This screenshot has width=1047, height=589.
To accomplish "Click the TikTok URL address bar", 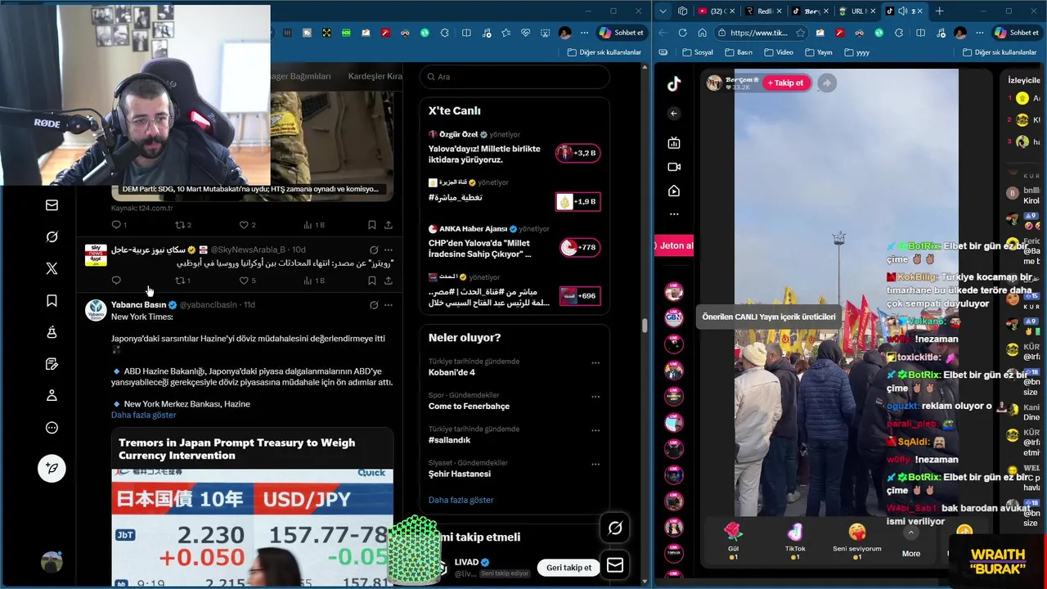I will [x=759, y=33].
